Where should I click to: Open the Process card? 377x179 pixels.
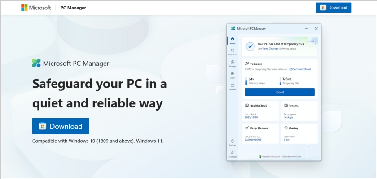point(299,111)
